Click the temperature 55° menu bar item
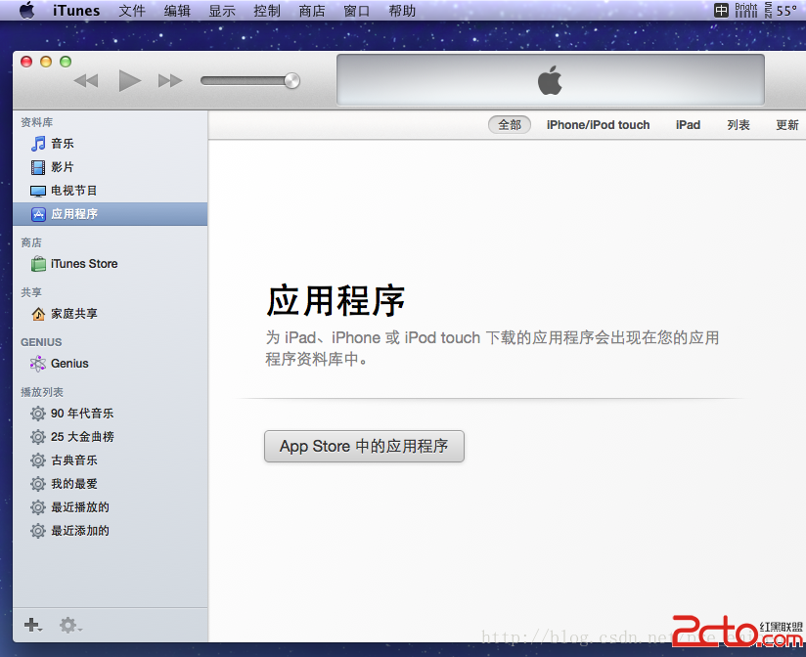This screenshot has width=806, height=657. coord(786,11)
